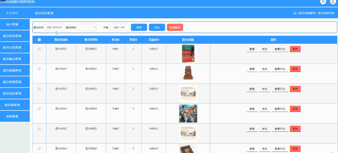Check the row for 图书名称5
This screenshot has width=338, height=153.
(40, 128)
